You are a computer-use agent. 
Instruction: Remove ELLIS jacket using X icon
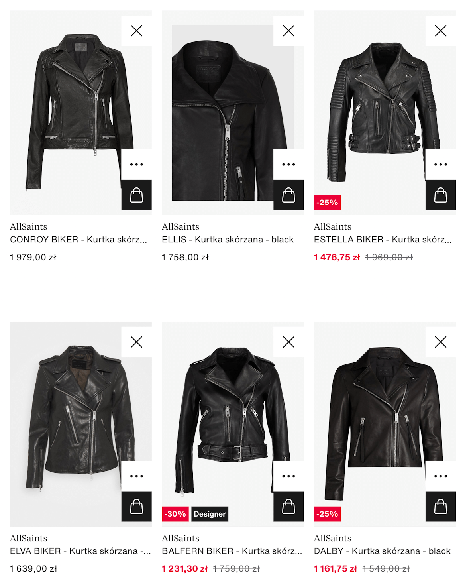(288, 31)
